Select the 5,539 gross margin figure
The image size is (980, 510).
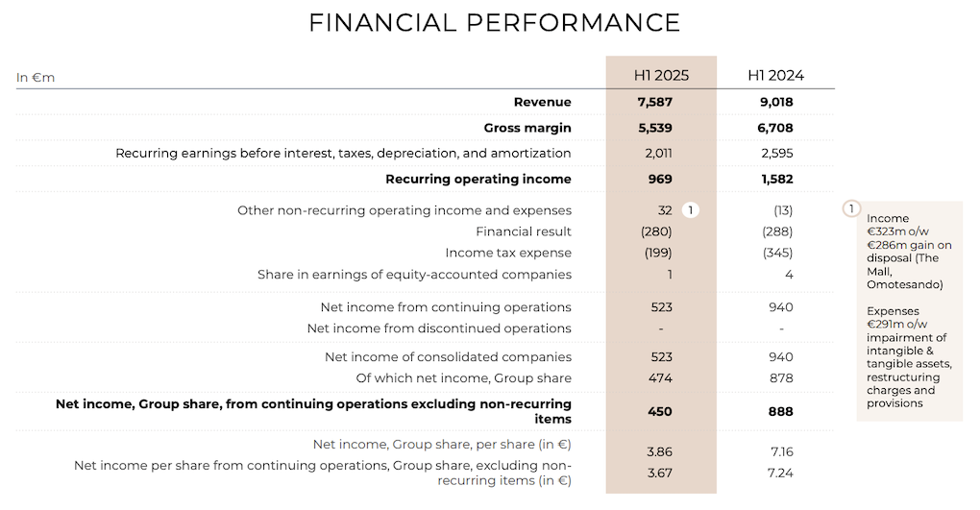(660, 128)
